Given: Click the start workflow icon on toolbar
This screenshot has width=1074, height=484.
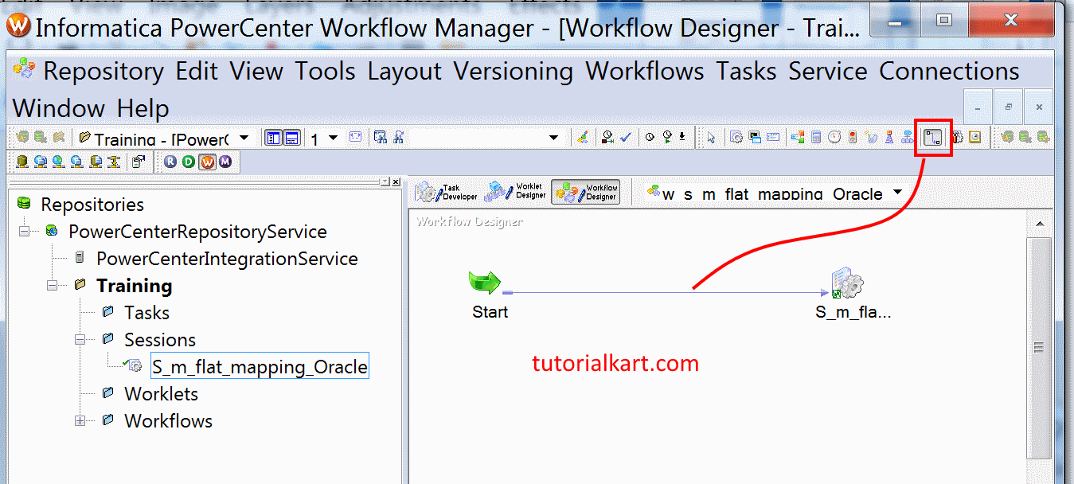Looking at the screenshot, I should pos(667,137).
